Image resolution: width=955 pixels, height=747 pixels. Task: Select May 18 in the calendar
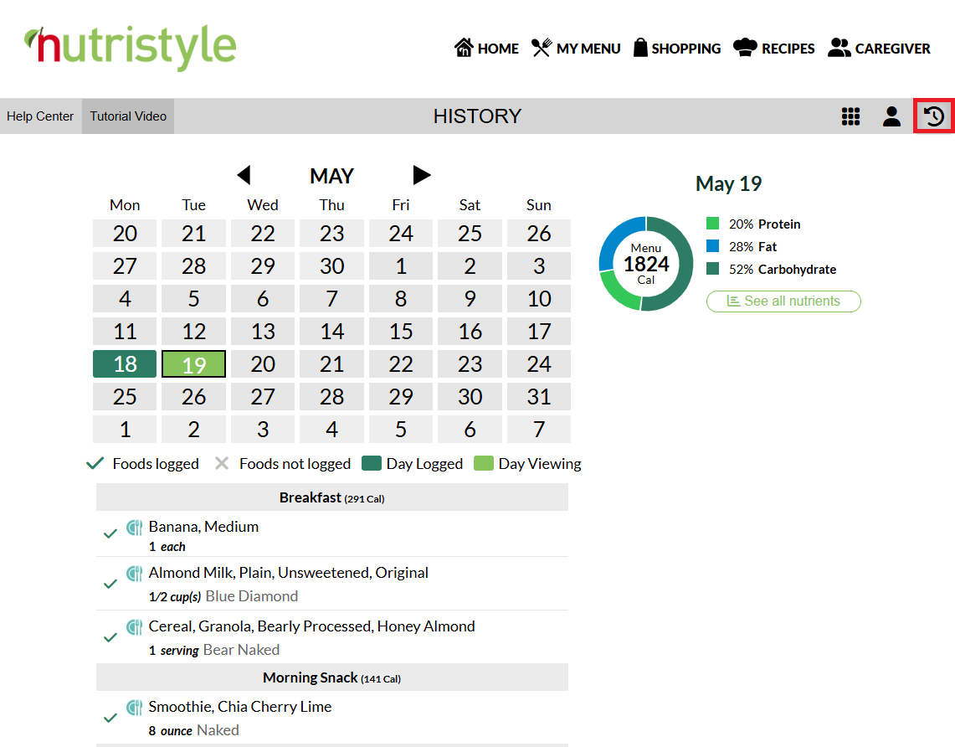(125, 363)
